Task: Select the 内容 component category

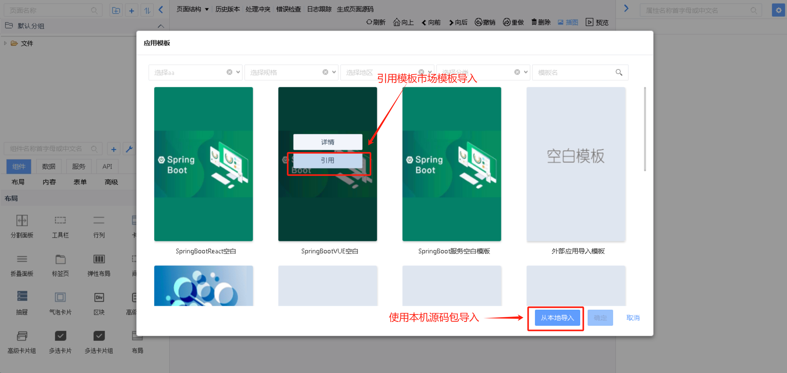Action: [x=49, y=182]
